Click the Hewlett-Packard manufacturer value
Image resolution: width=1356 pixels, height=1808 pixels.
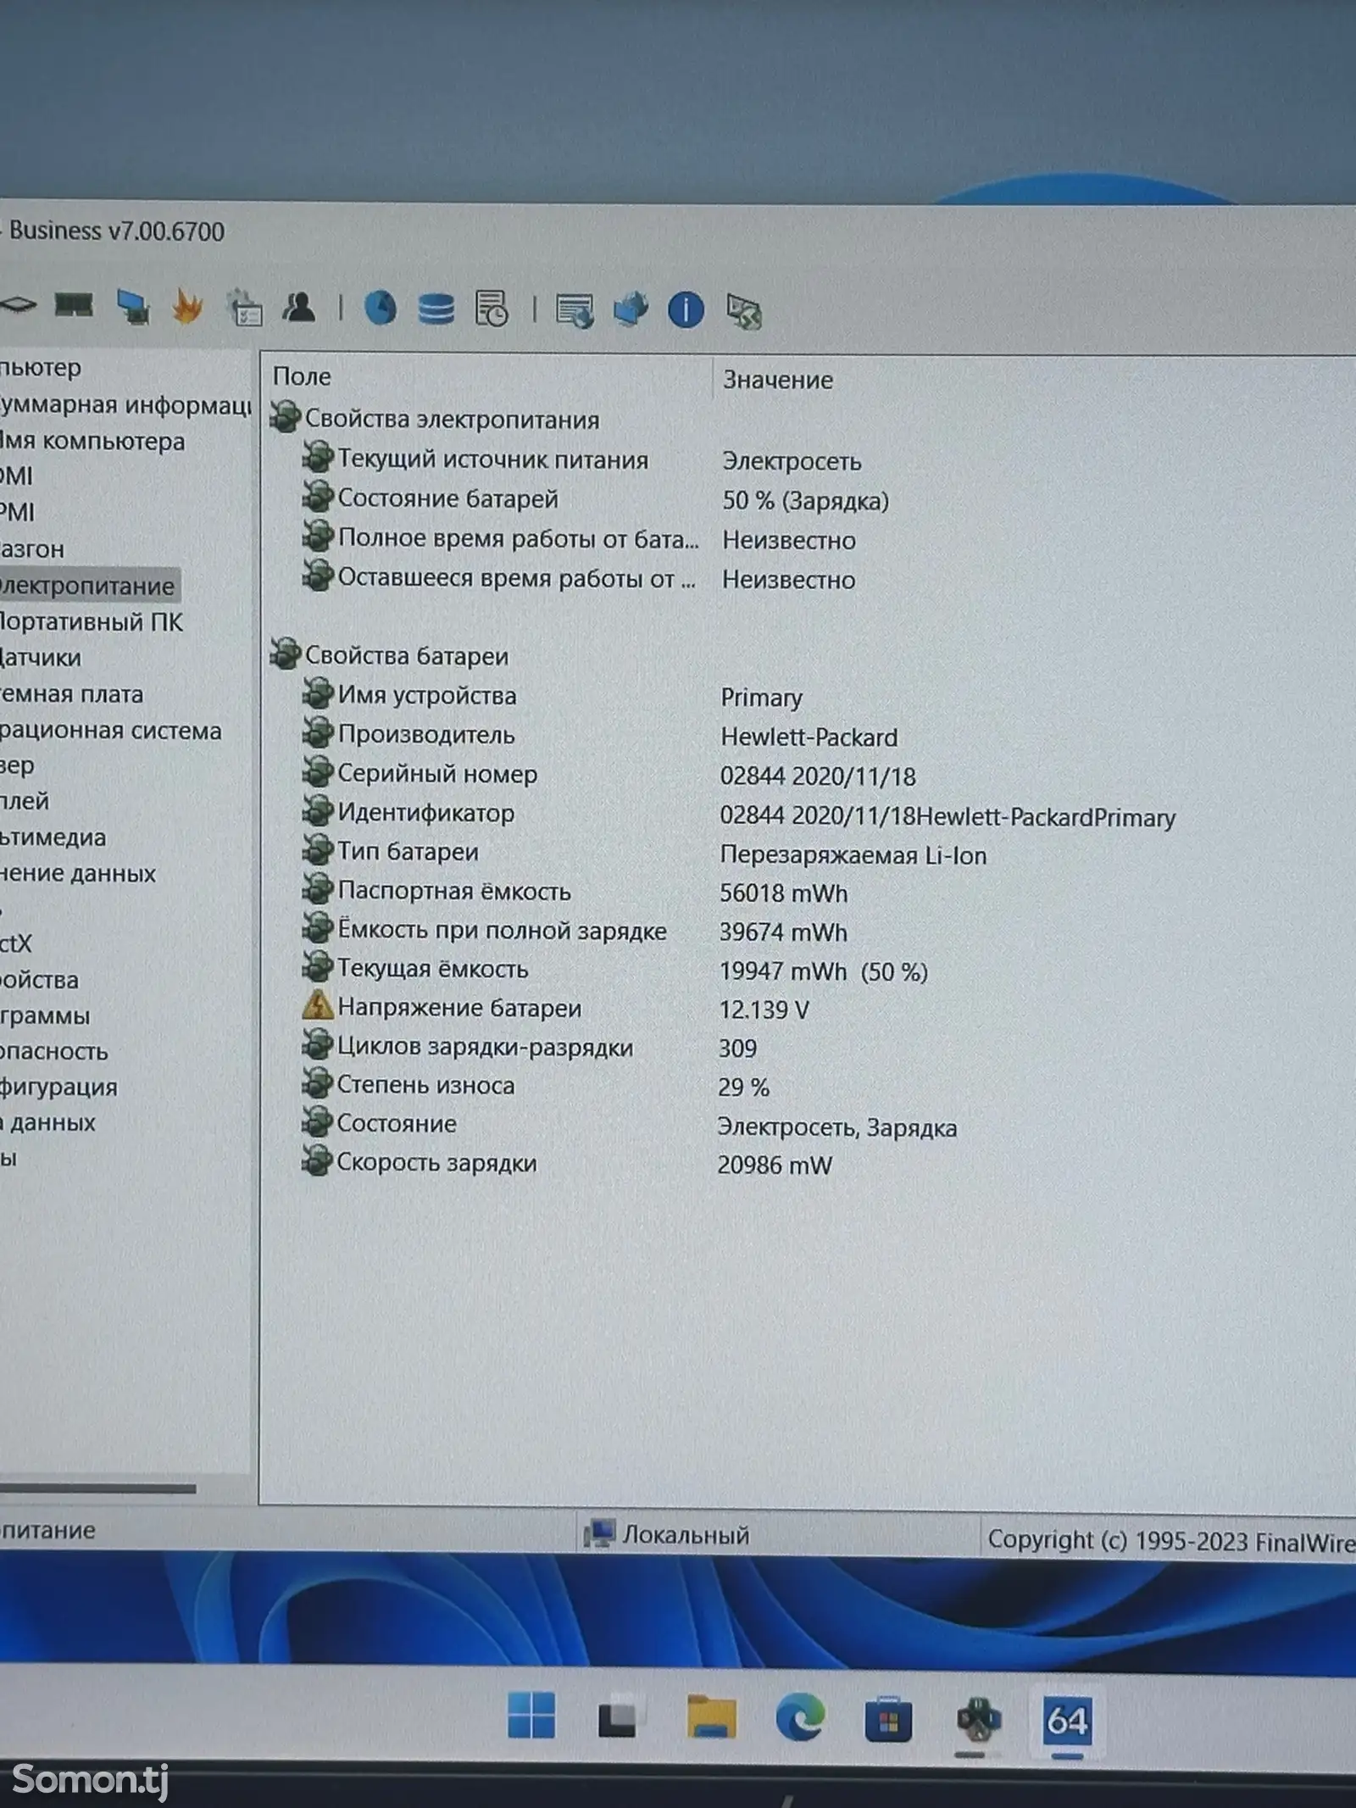[x=809, y=737]
